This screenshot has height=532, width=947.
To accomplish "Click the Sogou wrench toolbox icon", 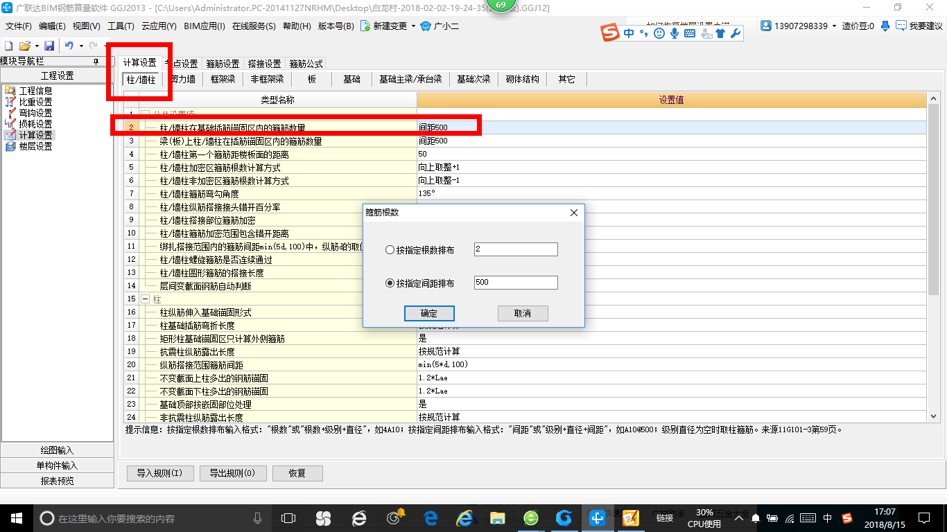I will 736,33.
